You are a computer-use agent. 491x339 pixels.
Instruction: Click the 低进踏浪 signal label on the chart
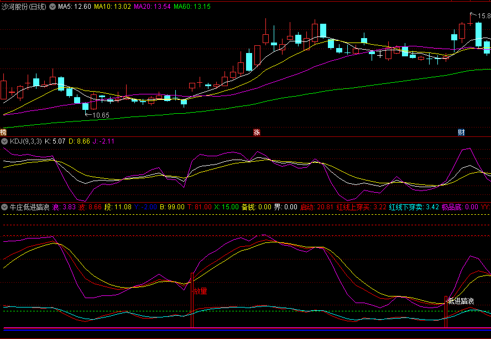[x=461, y=301]
